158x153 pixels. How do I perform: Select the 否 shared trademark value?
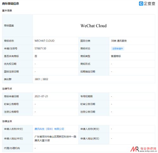(x=36, y=56)
